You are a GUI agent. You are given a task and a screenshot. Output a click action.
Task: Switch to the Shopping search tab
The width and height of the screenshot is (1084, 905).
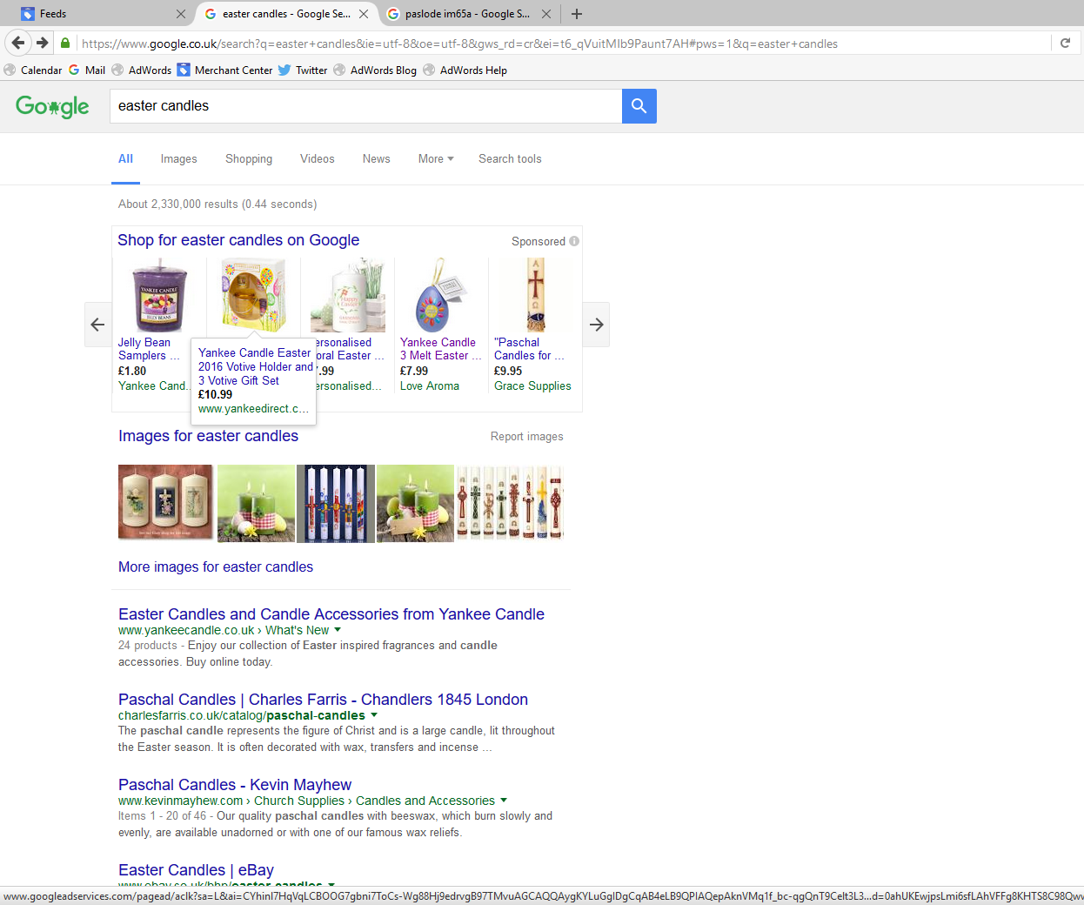(x=249, y=159)
